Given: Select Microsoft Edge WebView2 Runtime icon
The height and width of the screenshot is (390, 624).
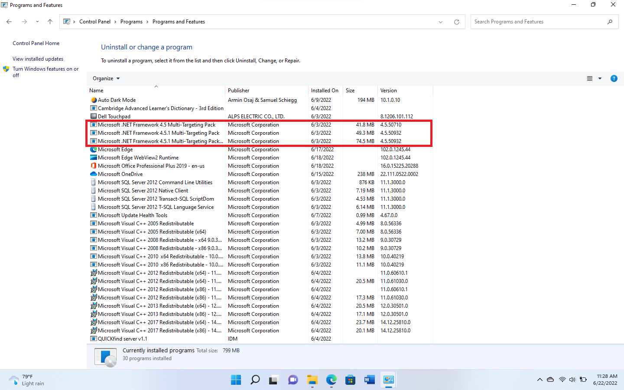Looking at the screenshot, I should click(x=94, y=158).
